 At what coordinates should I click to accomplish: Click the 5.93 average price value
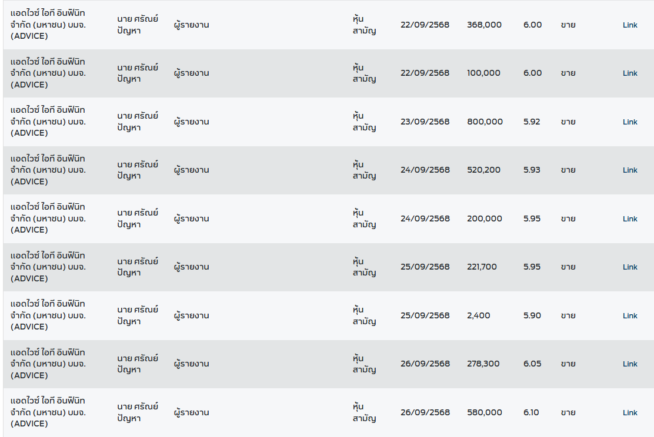[532, 170]
